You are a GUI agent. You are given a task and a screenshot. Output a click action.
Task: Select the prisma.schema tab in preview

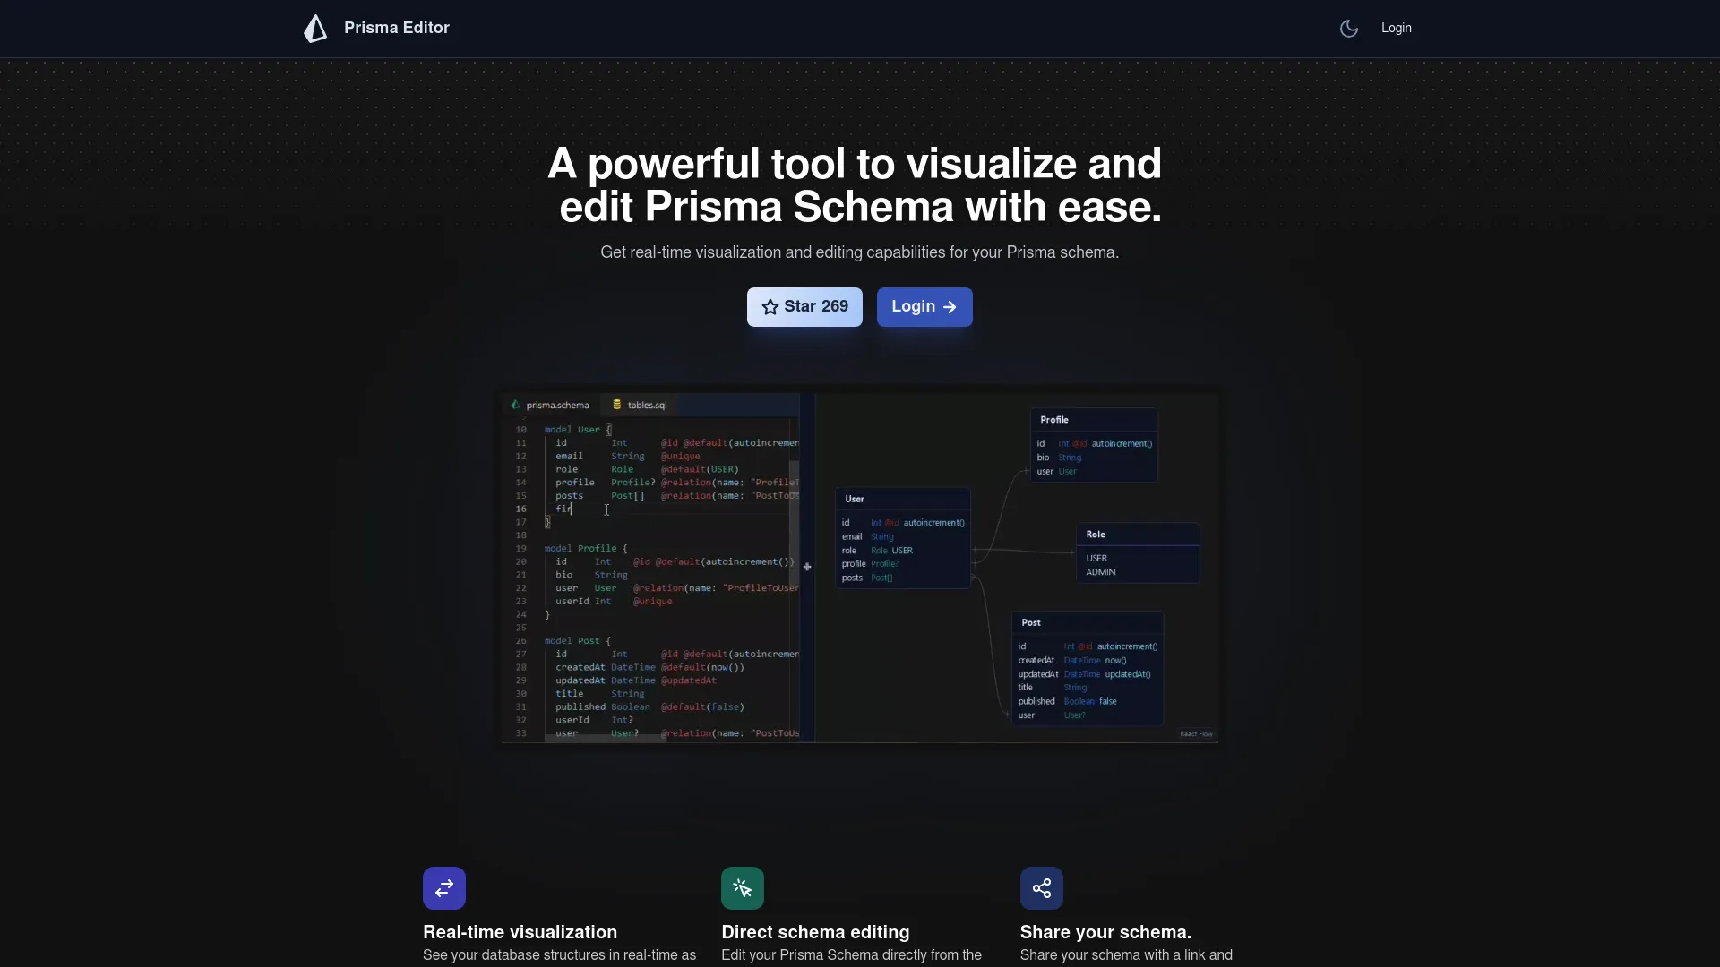click(551, 406)
